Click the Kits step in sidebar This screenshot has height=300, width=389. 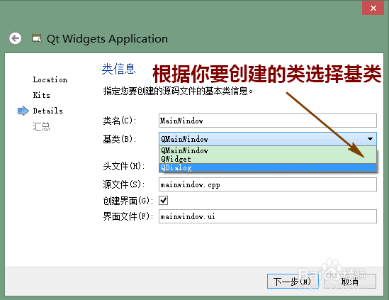point(41,95)
